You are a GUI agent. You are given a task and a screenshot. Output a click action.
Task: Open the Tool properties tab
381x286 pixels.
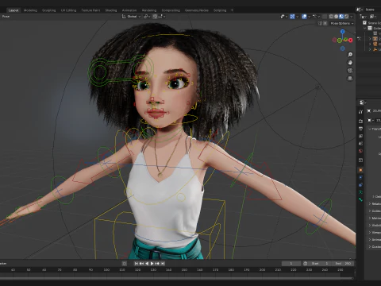click(x=360, y=112)
